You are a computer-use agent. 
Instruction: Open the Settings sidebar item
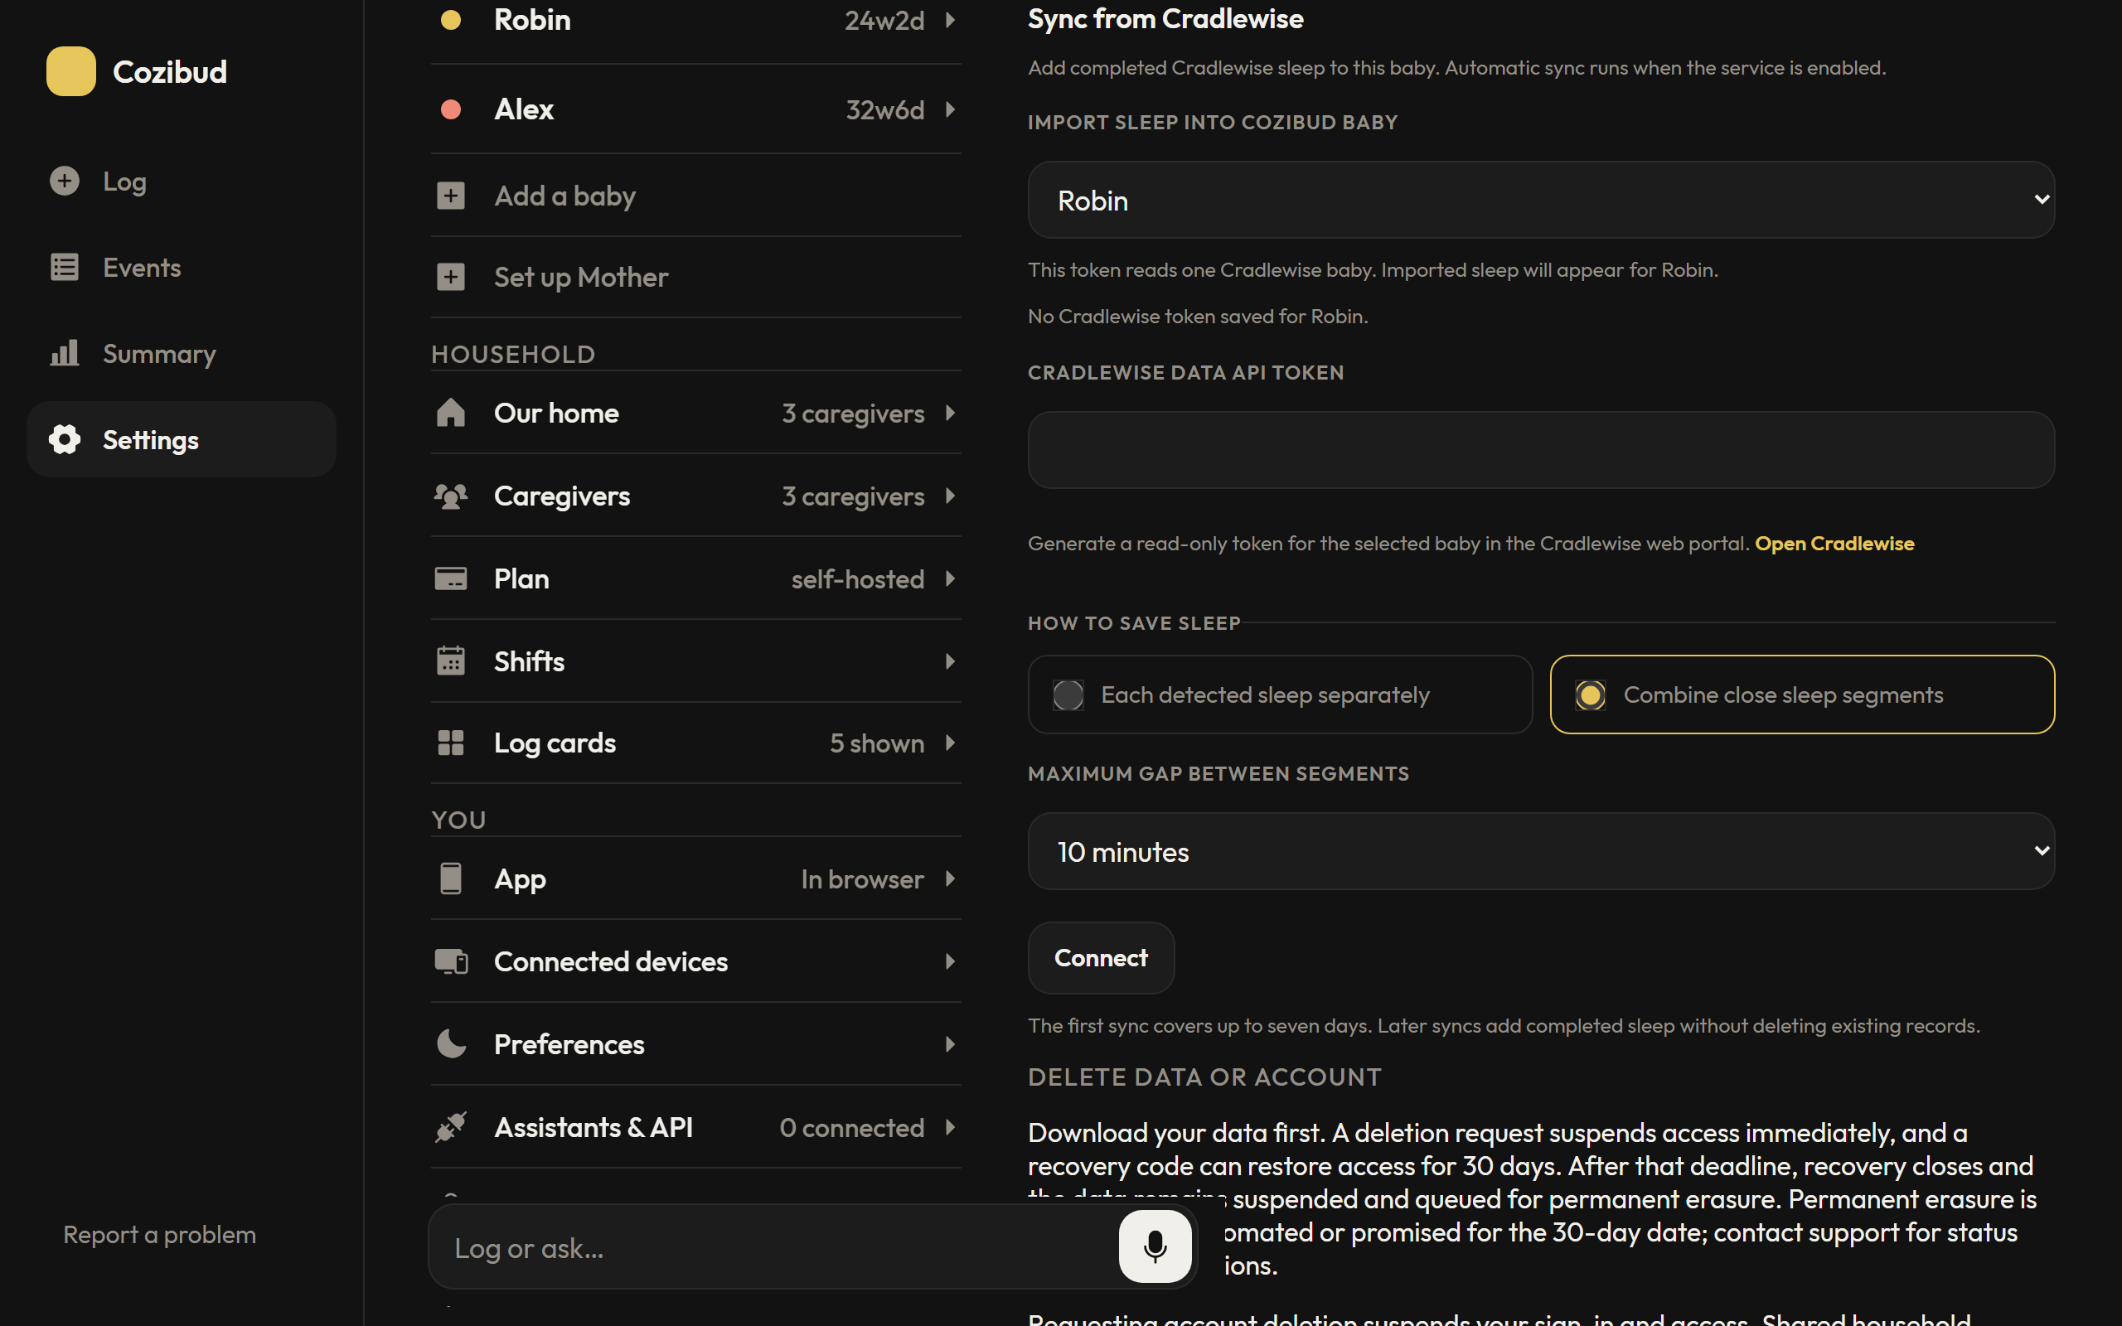(x=182, y=439)
